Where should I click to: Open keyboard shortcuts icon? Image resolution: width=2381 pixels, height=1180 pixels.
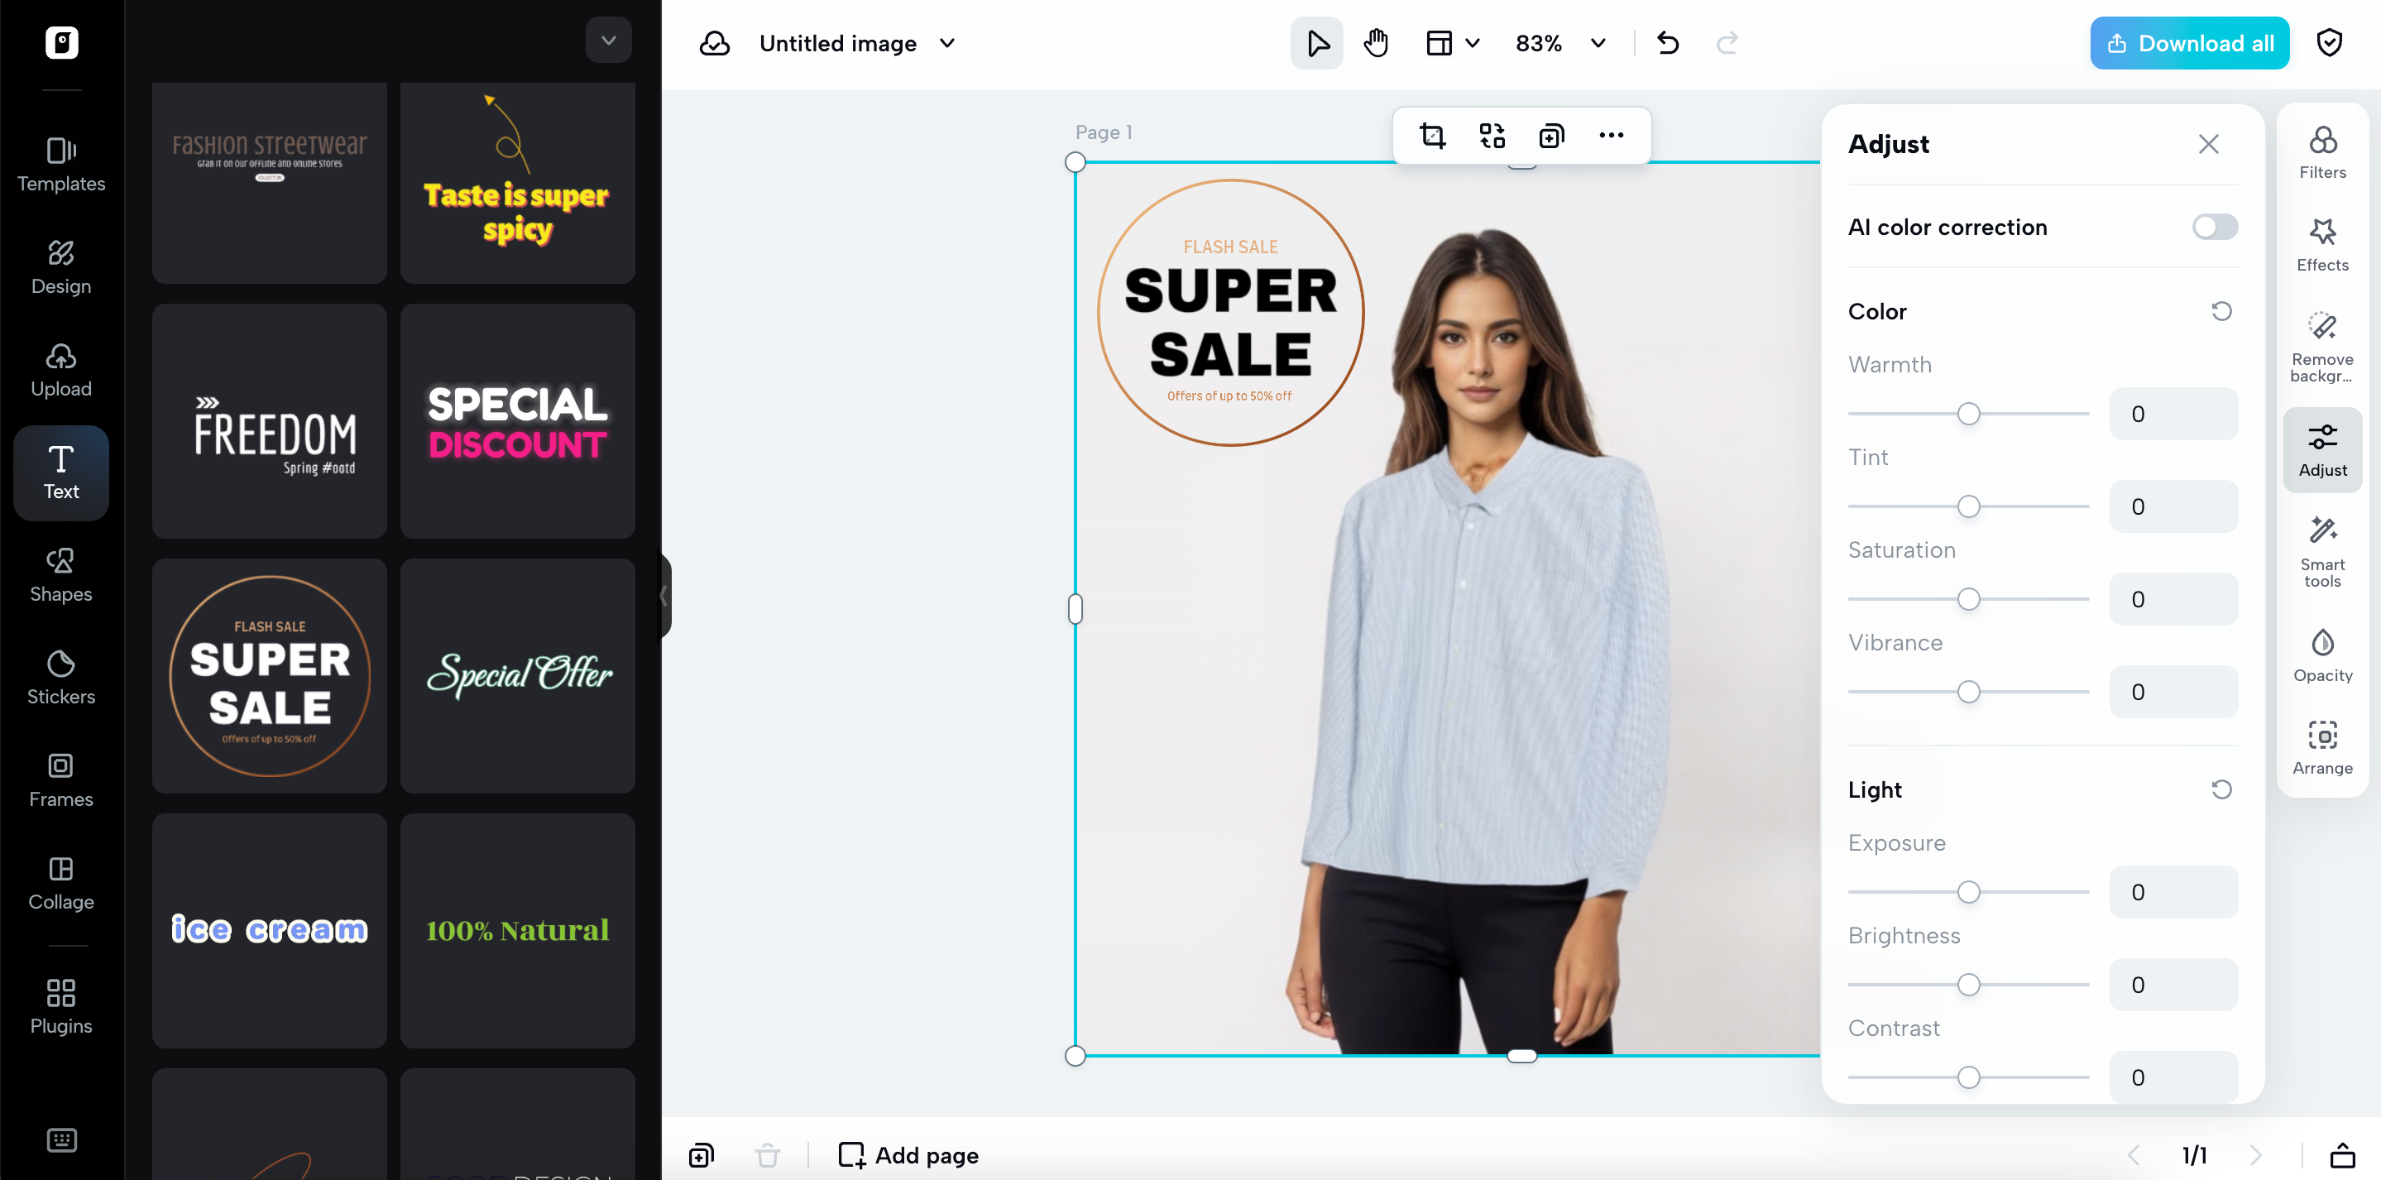pos(62,1139)
